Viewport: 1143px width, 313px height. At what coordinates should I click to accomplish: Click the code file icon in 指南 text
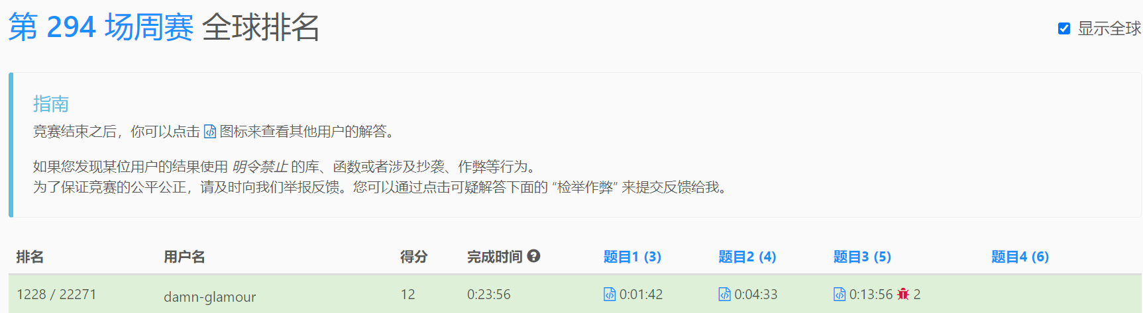coord(209,132)
